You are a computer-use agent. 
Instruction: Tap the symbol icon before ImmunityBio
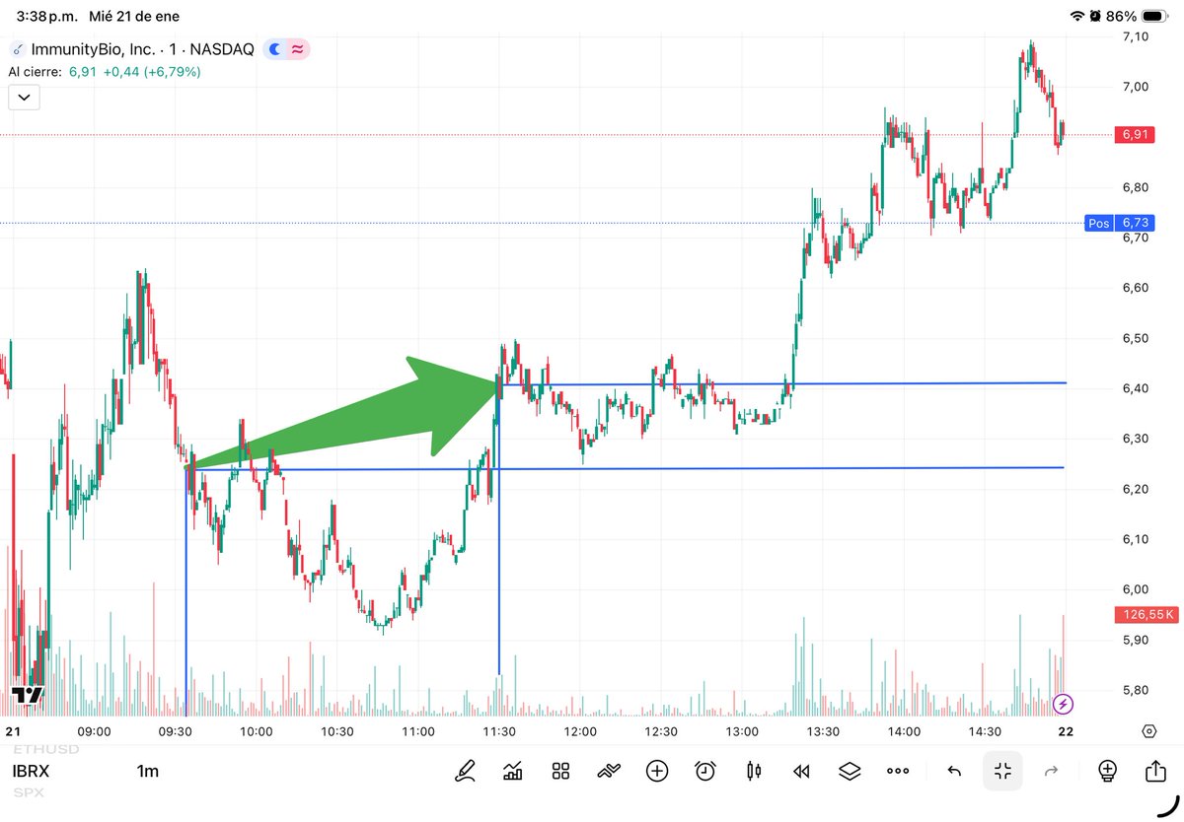click(x=17, y=48)
